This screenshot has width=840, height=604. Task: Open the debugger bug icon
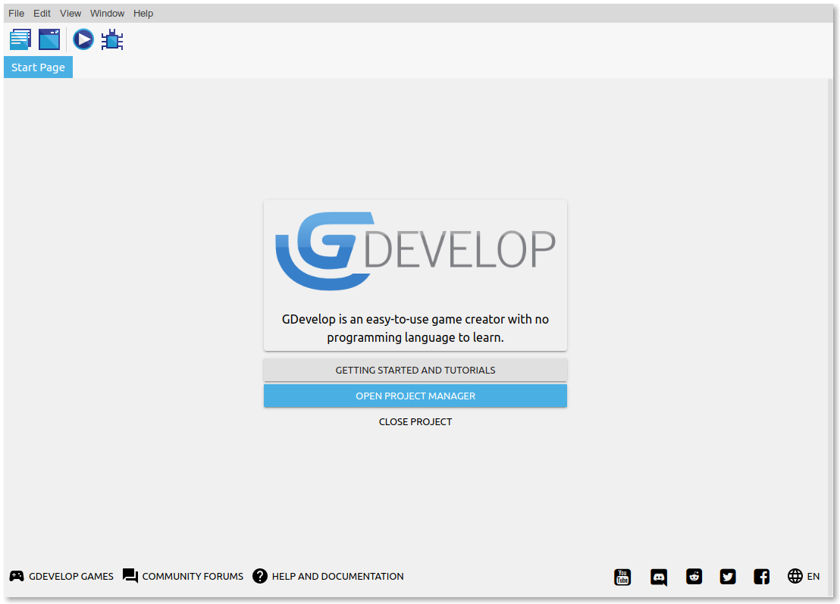[112, 39]
